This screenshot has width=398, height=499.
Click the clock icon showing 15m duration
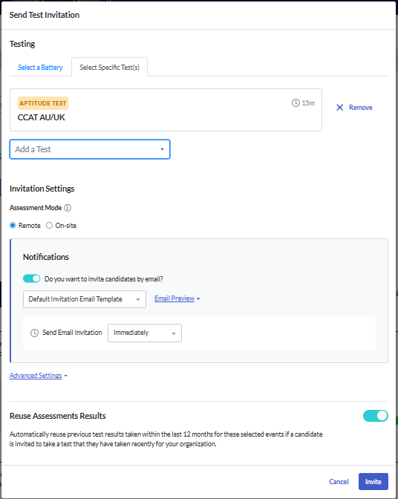click(296, 102)
